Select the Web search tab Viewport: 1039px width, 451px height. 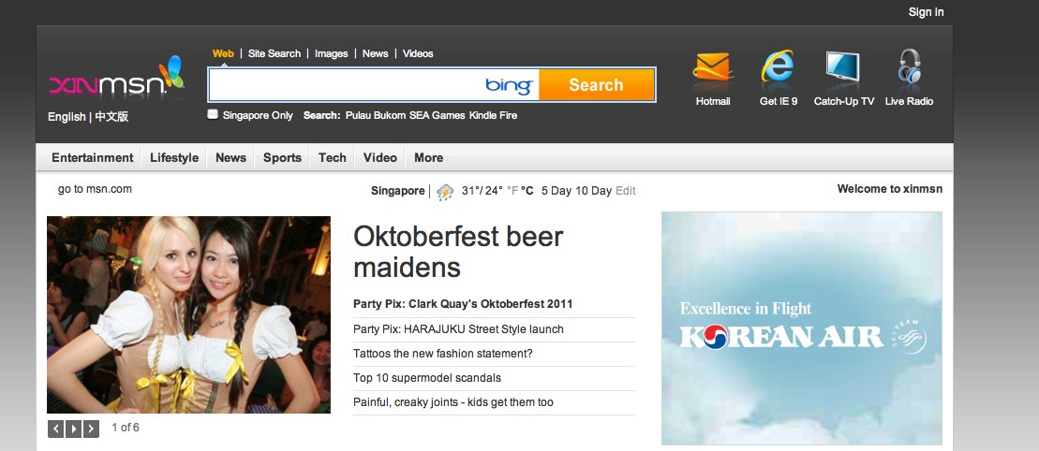223,53
